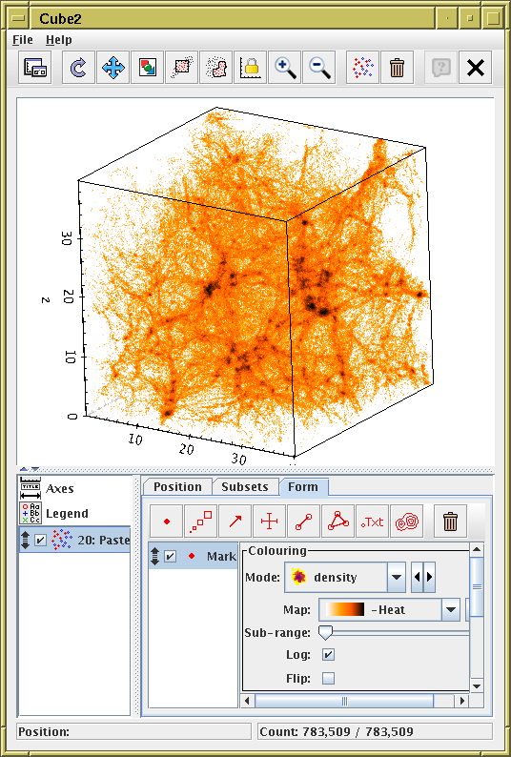Click the zoom in magnifier icon

tap(284, 68)
